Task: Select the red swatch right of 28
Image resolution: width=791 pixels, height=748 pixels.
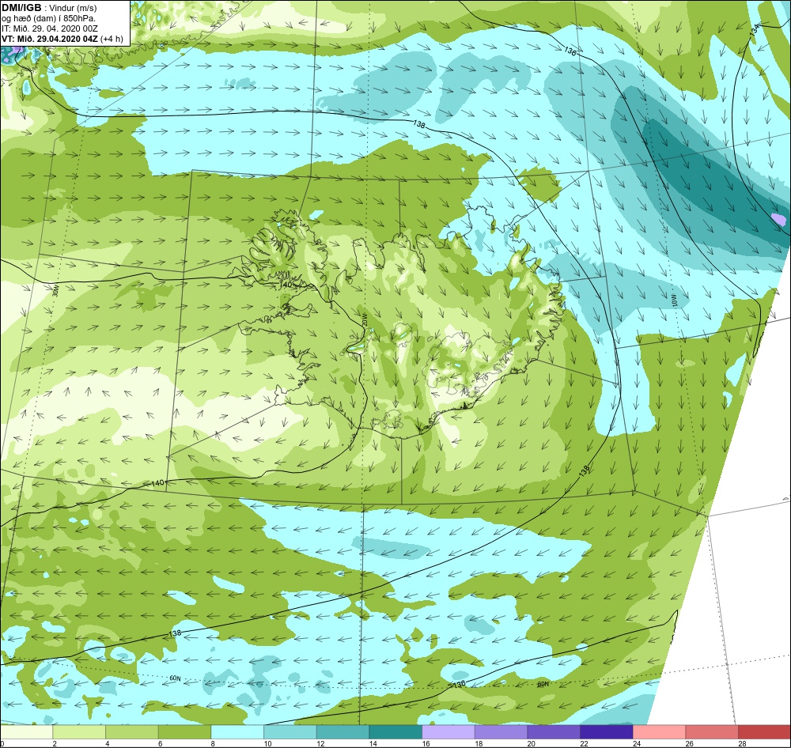Action: (764, 732)
